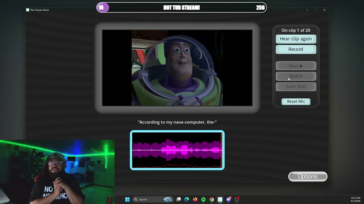This screenshot has width=364, height=204.
Task: Open Discord from the taskbar
Action: coord(228,199)
